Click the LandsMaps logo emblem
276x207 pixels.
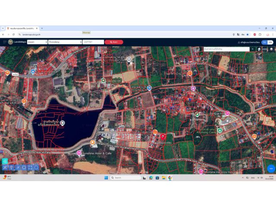point(10,42)
